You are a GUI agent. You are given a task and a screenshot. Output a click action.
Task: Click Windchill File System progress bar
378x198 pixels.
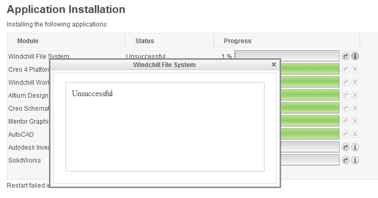pyautogui.click(x=287, y=56)
